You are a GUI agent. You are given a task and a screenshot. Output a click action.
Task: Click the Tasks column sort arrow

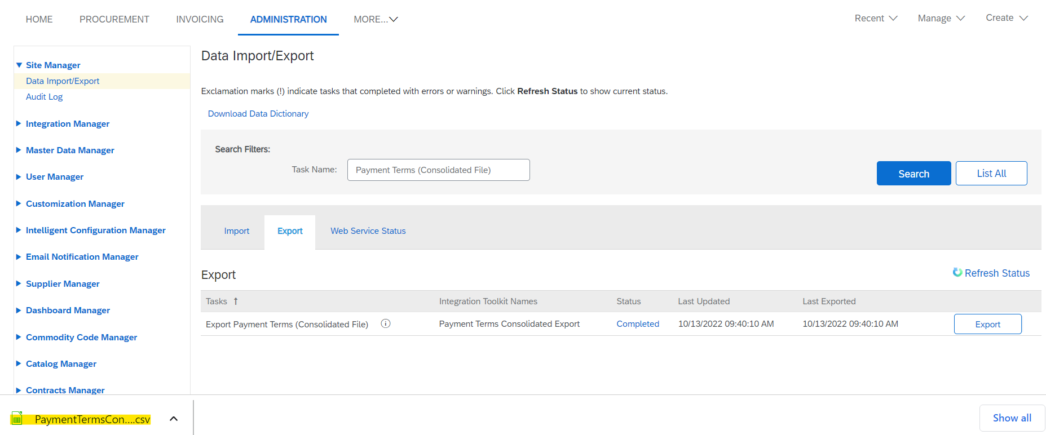click(236, 301)
